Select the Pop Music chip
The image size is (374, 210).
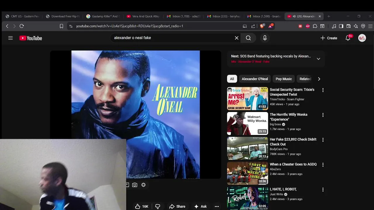point(284,79)
